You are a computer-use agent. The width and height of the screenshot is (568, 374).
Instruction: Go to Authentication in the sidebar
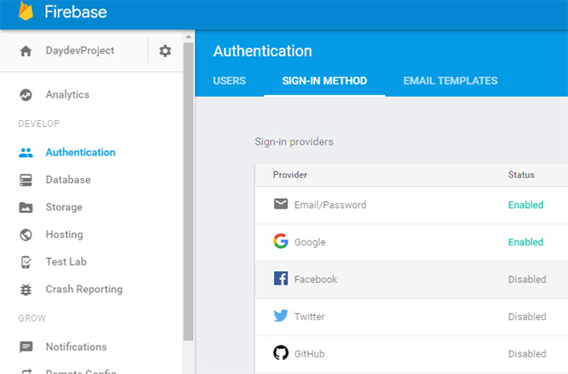(x=80, y=152)
